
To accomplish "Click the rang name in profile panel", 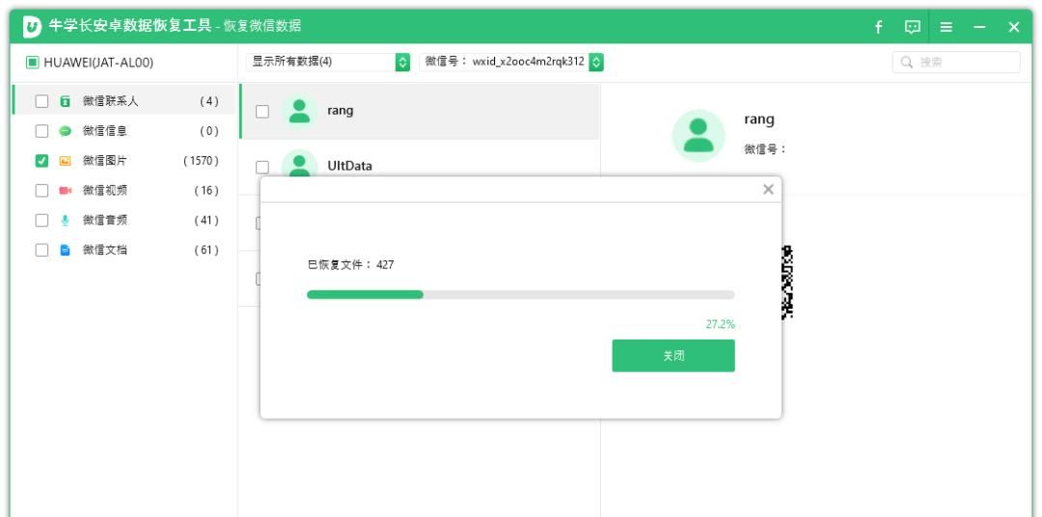I will tap(759, 120).
